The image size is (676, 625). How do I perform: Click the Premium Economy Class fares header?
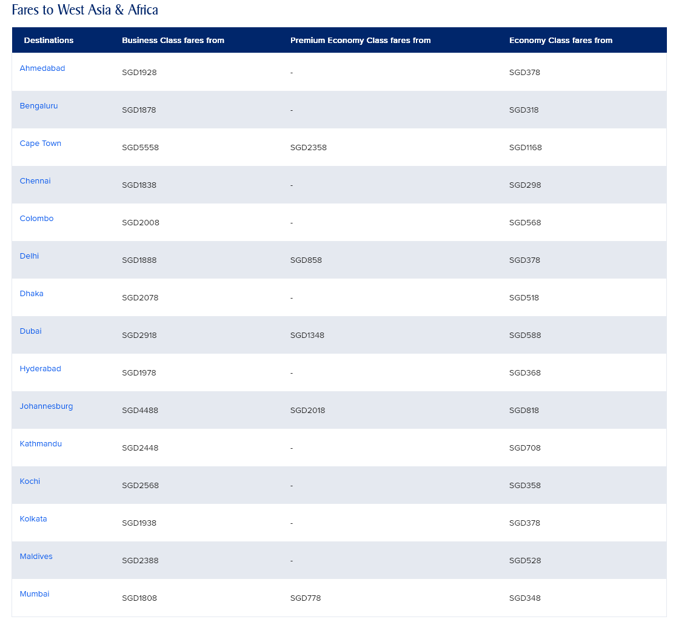[x=360, y=41]
